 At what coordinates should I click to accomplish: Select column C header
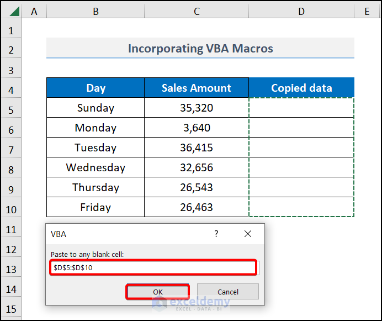[197, 10]
